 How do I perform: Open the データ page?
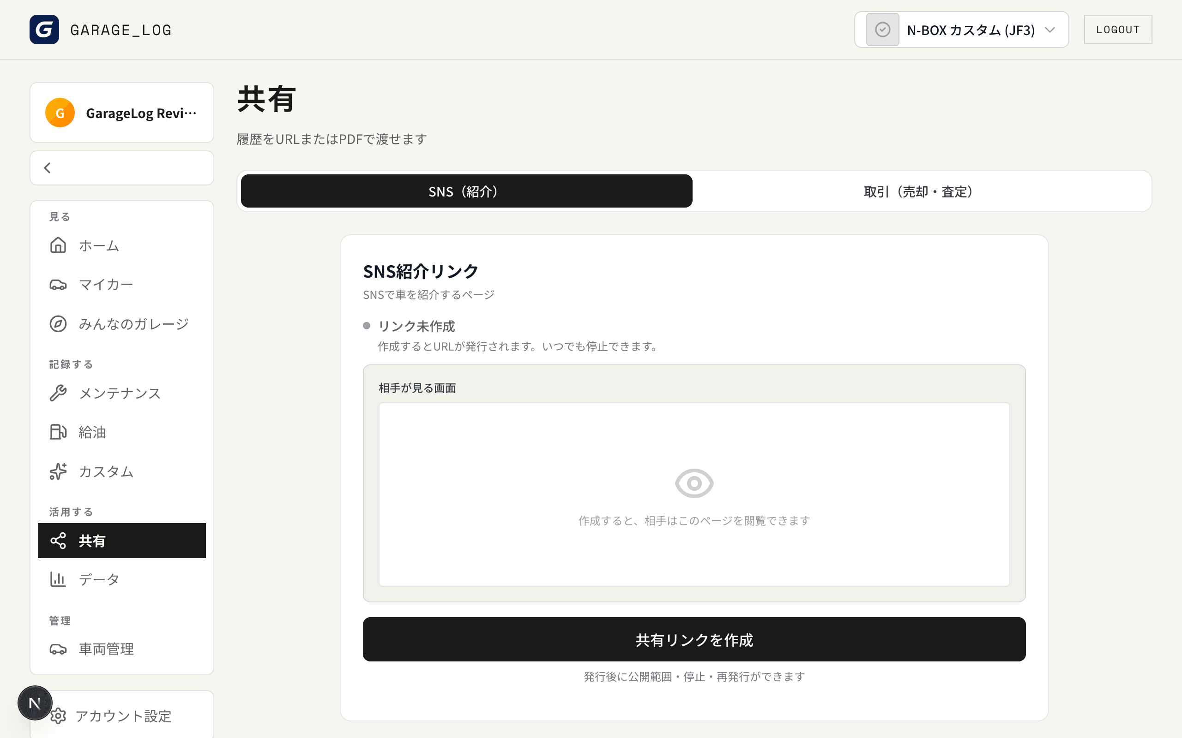pyautogui.click(x=121, y=579)
